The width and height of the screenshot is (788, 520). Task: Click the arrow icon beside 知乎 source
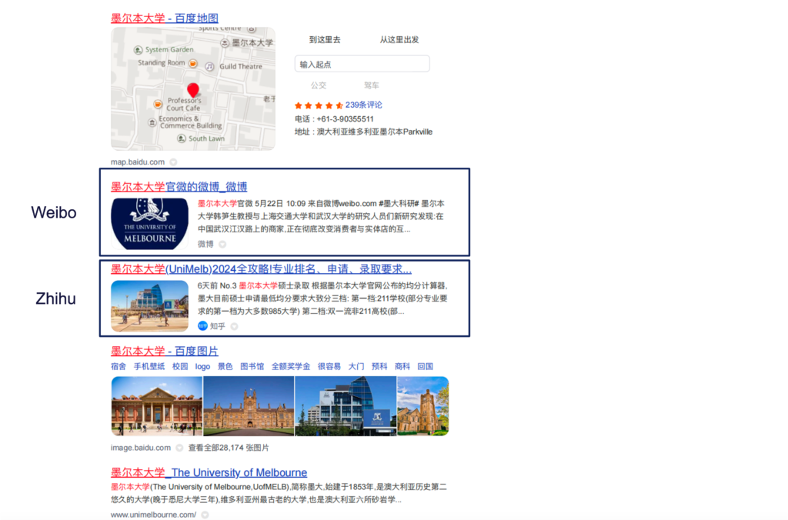(x=234, y=327)
